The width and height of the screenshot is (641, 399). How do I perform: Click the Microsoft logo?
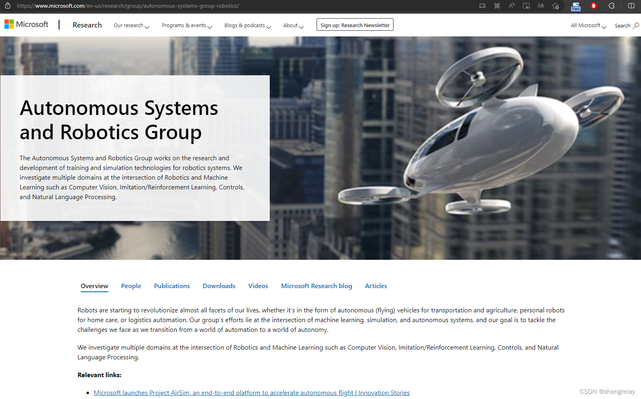point(26,24)
